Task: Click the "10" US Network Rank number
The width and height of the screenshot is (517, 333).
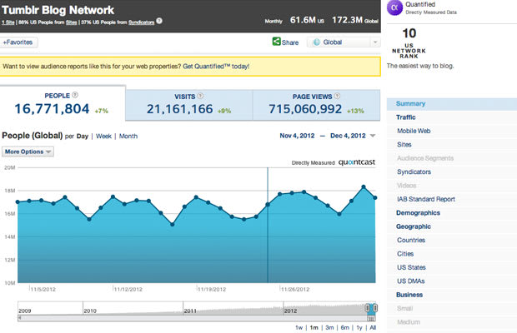Action: [x=409, y=33]
